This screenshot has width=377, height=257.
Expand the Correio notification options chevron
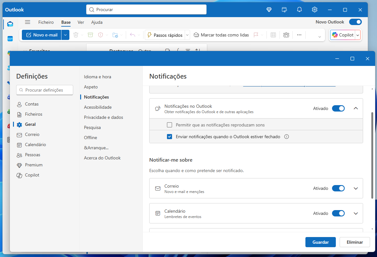[x=356, y=188]
